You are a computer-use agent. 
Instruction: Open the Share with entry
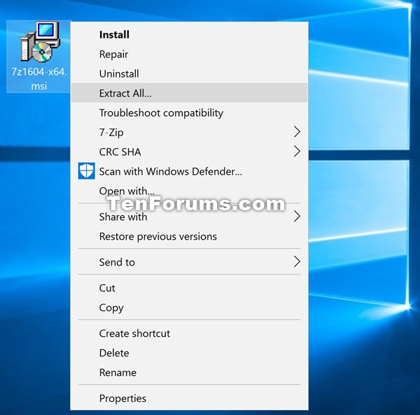(x=189, y=217)
